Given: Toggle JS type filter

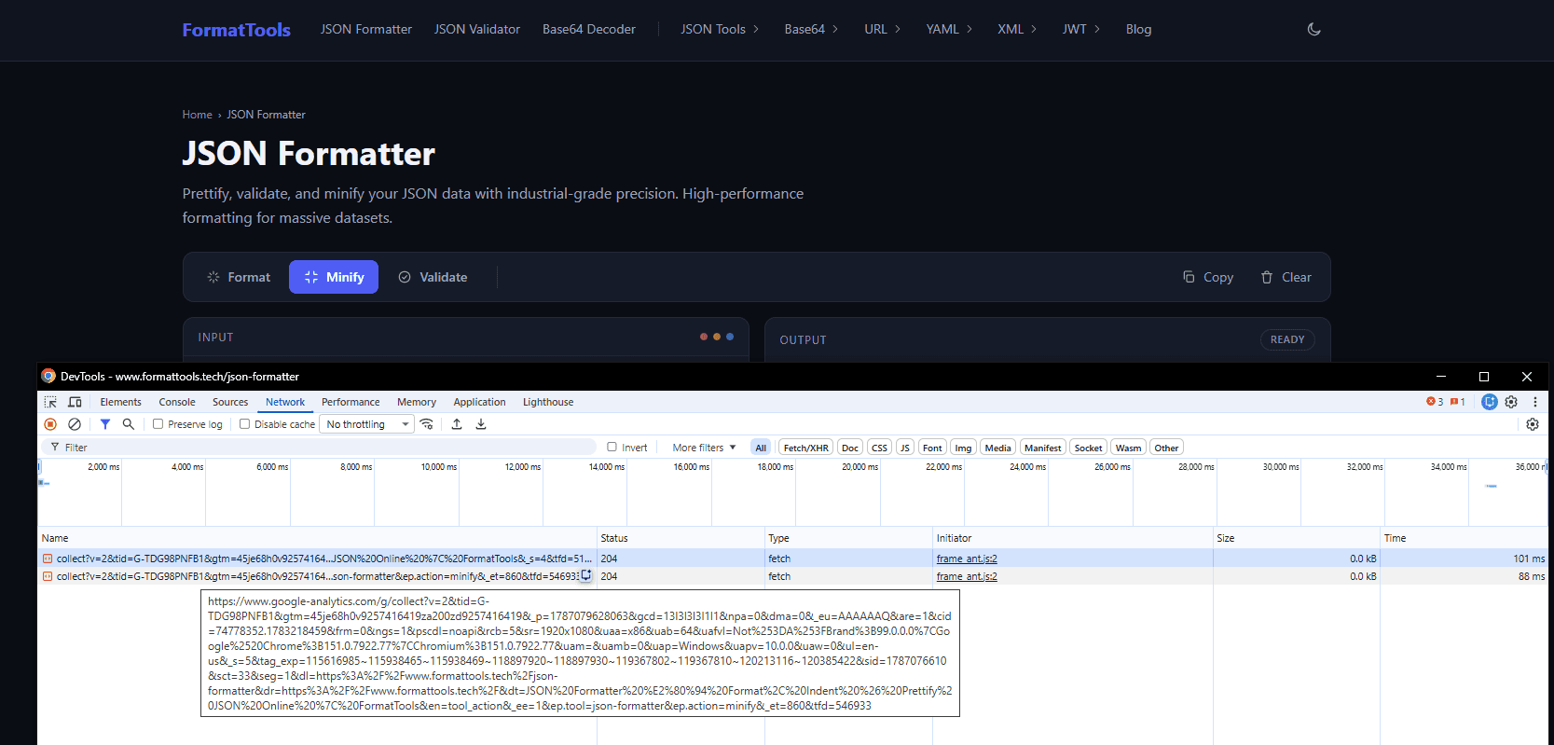Looking at the screenshot, I should tap(904, 448).
